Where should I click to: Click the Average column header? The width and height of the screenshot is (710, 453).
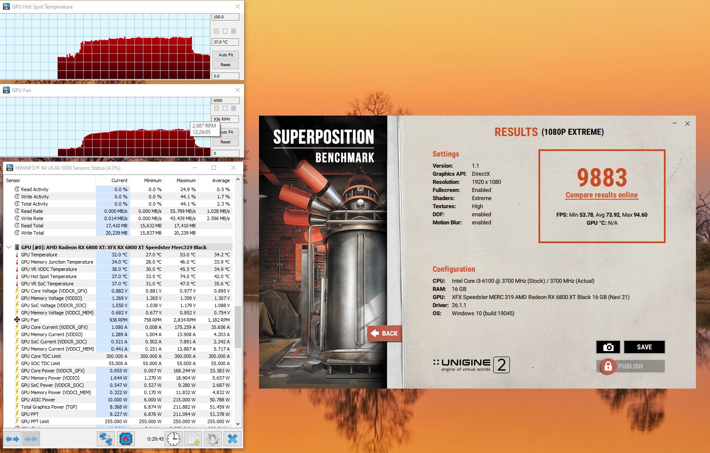click(x=215, y=180)
